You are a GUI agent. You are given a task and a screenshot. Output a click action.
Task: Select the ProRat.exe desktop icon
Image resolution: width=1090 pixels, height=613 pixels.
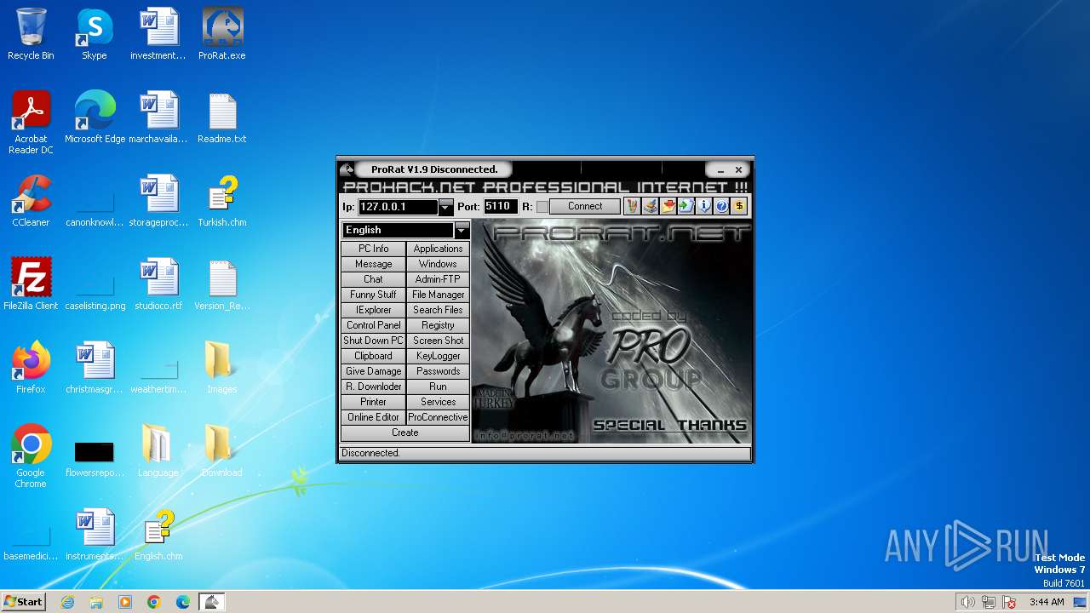click(222, 35)
